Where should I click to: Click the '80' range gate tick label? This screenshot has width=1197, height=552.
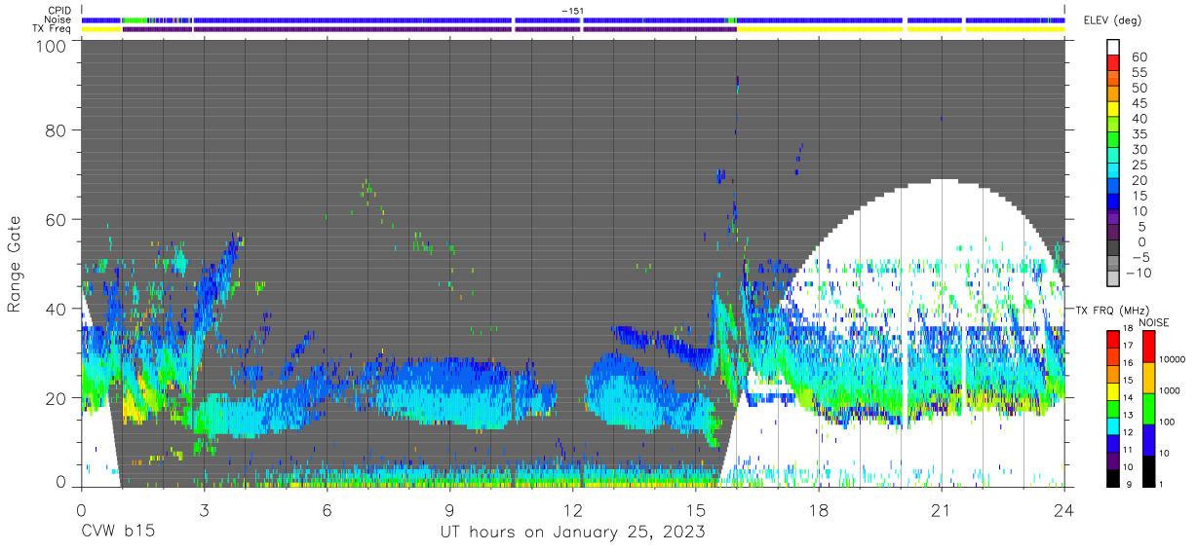[x=56, y=131]
